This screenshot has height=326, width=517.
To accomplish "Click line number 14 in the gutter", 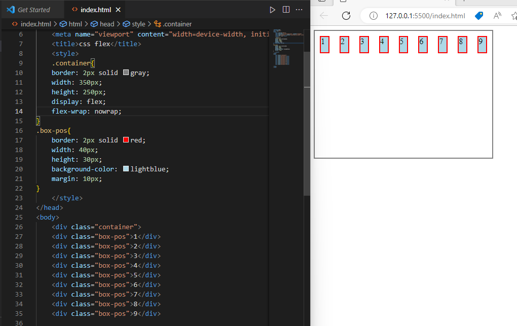I will [19, 111].
